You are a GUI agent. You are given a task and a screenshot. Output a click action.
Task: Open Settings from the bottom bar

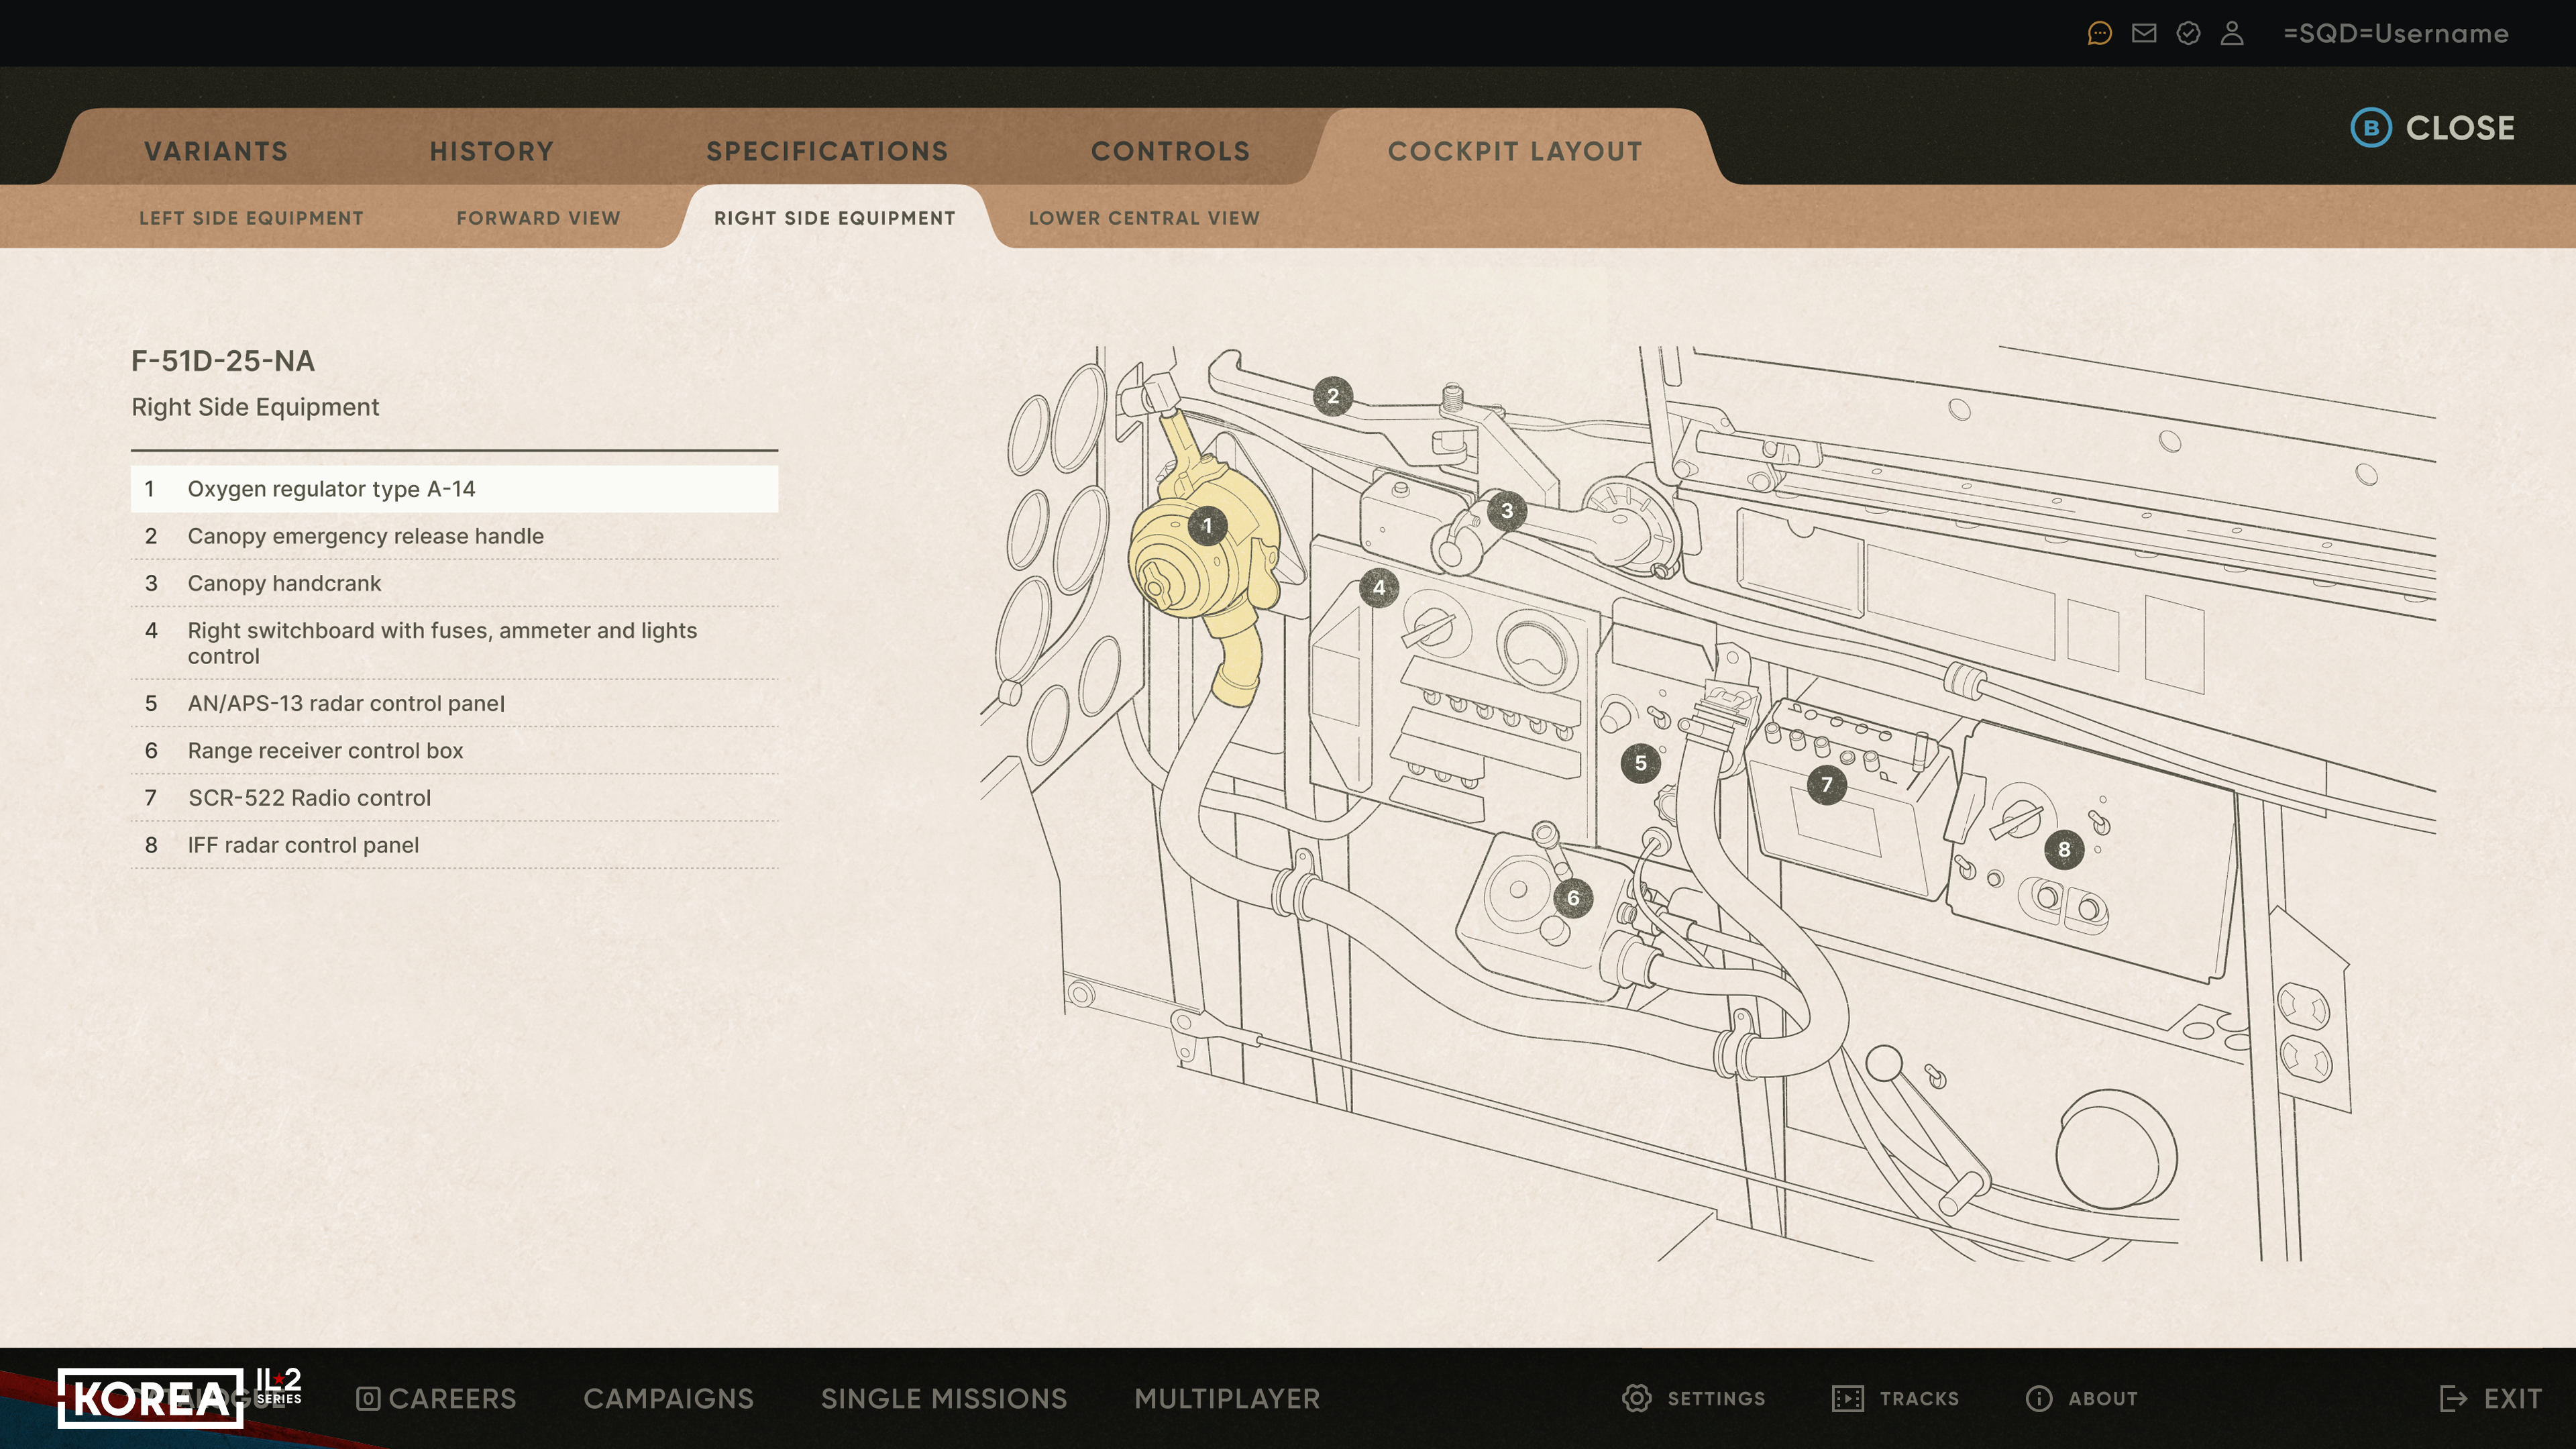pyautogui.click(x=1694, y=1398)
